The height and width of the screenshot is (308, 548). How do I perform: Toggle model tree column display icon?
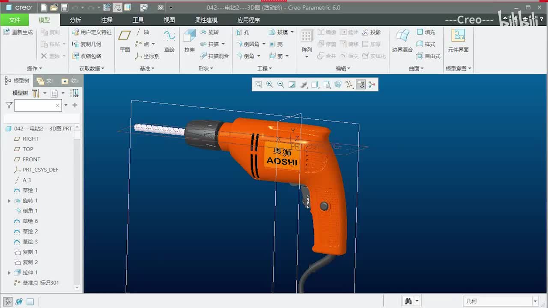(x=74, y=93)
